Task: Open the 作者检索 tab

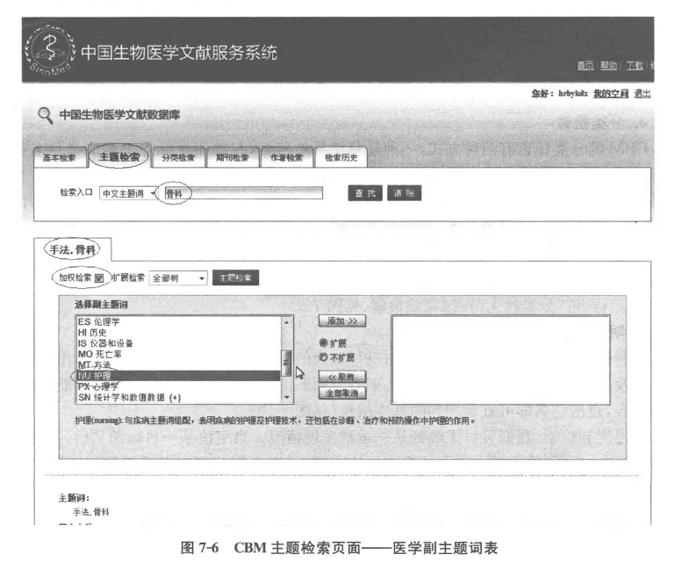Action: point(287,157)
